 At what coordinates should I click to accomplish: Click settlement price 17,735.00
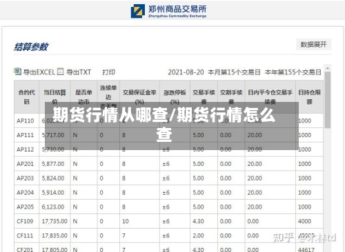coord(55,221)
